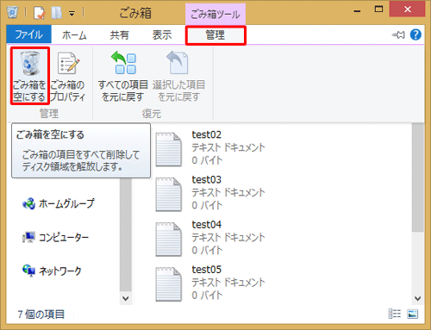Click the New Folder quick access icon

point(57,13)
